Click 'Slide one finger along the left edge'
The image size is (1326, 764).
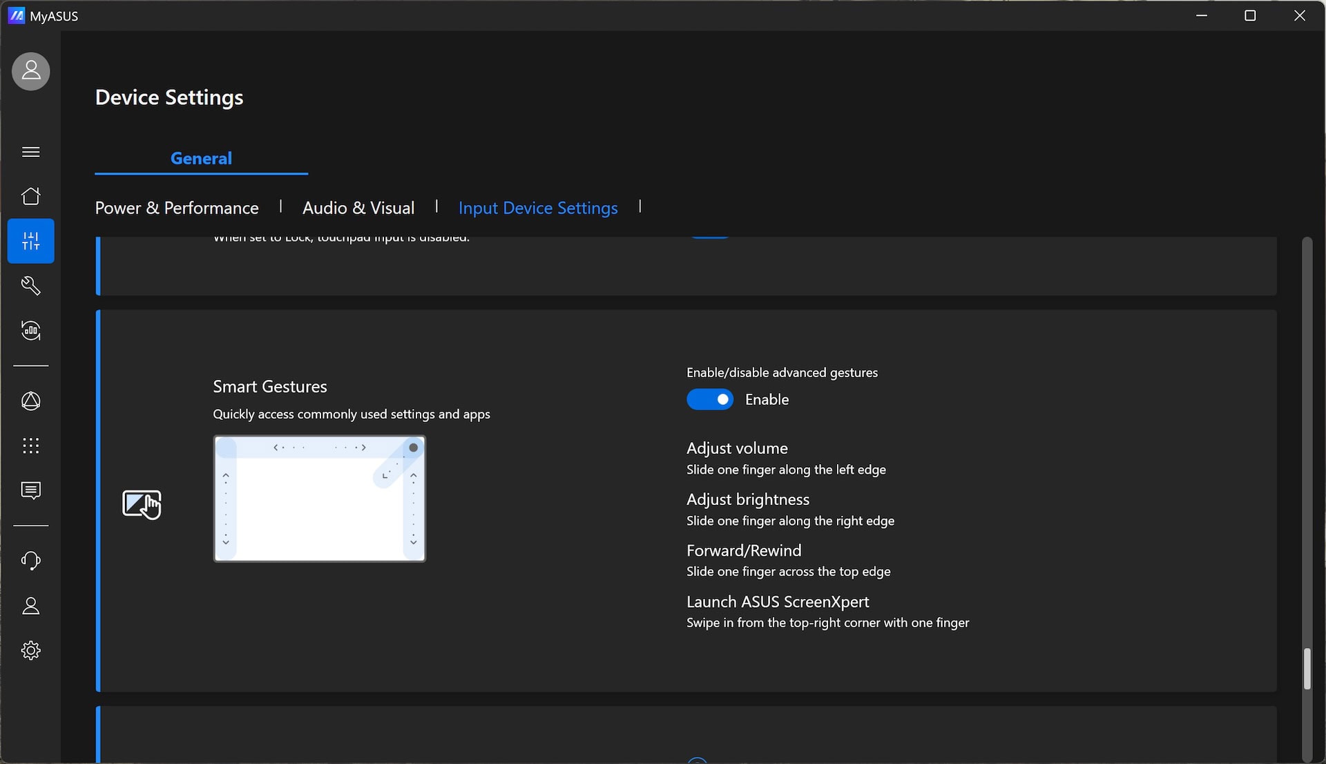point(786,470)
